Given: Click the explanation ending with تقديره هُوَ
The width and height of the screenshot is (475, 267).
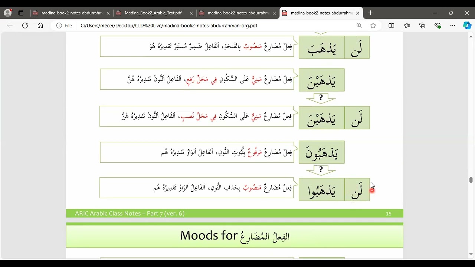Looking at the screenshot, I should tap(197, 46).
